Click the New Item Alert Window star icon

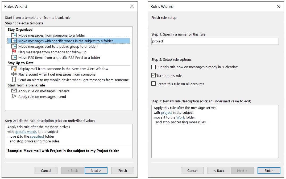pyautogui.click(x=15, y=68)
